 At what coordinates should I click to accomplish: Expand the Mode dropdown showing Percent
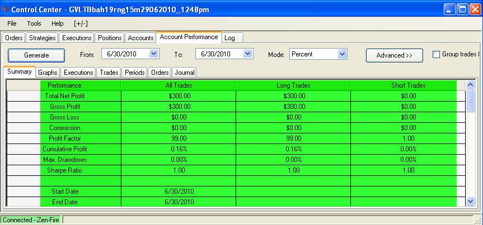[342, 54]
